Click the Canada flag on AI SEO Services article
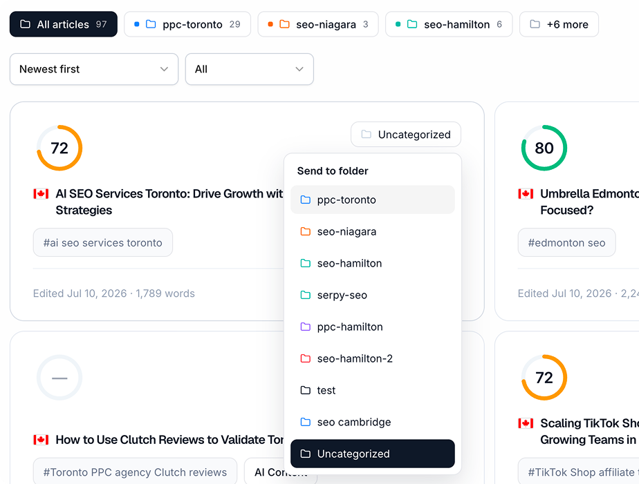639x484 pixels. pos(41,193)
